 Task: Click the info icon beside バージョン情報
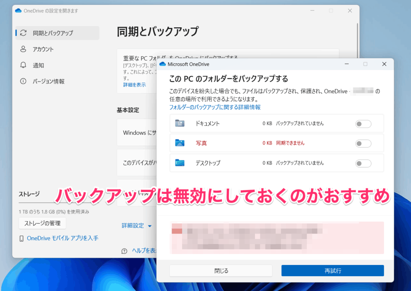pos(23,81)
